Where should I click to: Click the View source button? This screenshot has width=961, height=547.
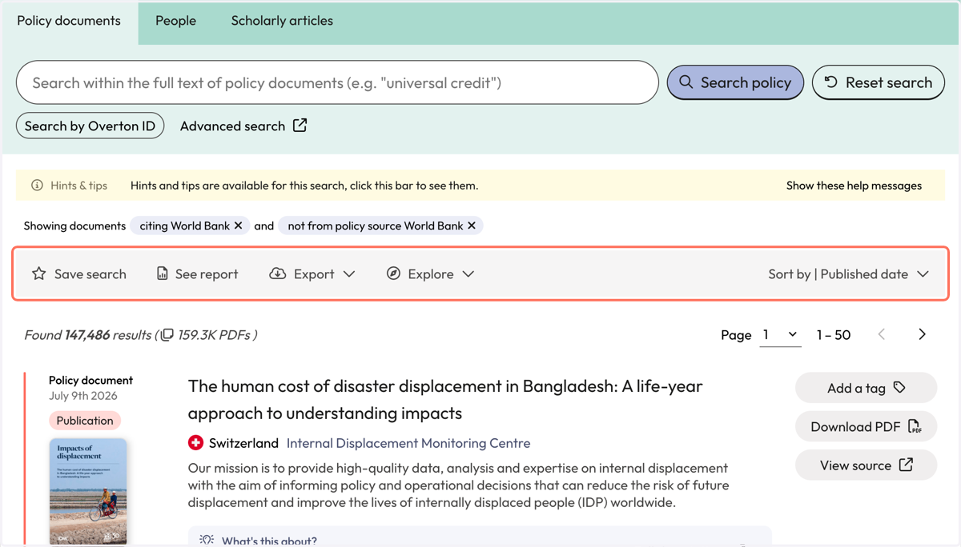pos(866,465)
